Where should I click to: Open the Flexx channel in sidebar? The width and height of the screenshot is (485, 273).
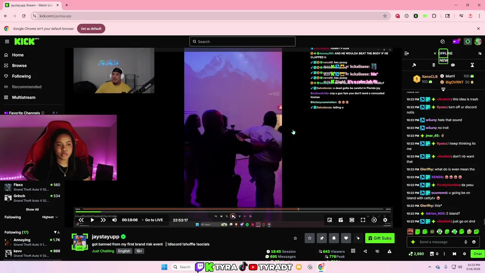32,187
